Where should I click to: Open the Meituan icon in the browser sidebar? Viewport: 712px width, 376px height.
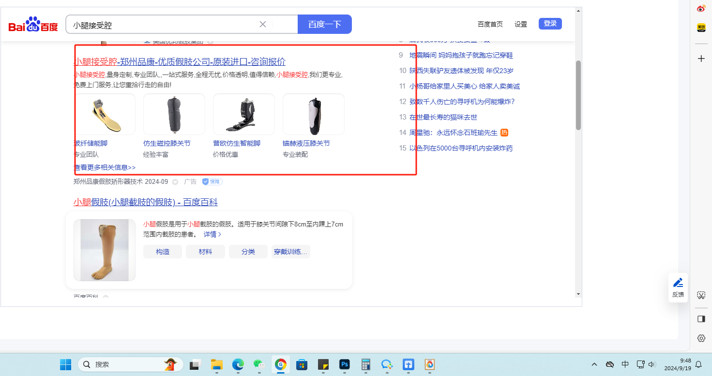701,28
